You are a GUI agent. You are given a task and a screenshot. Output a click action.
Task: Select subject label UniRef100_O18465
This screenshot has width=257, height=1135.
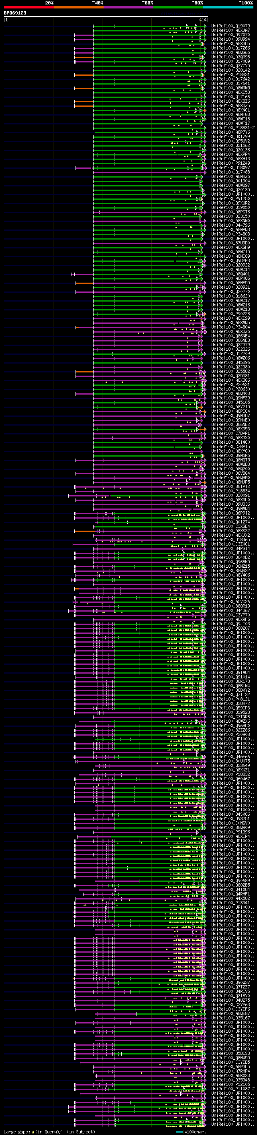coord(230,540)
